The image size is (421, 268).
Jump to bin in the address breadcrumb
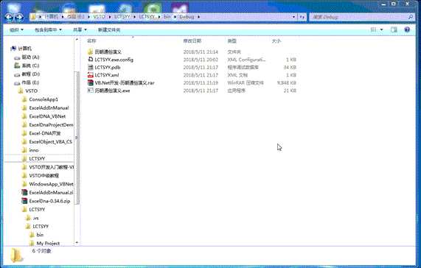[x=167, y=17]
